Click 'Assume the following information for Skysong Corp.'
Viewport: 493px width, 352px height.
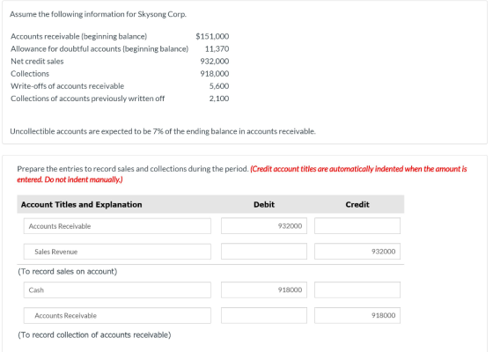tap(98, 14)
